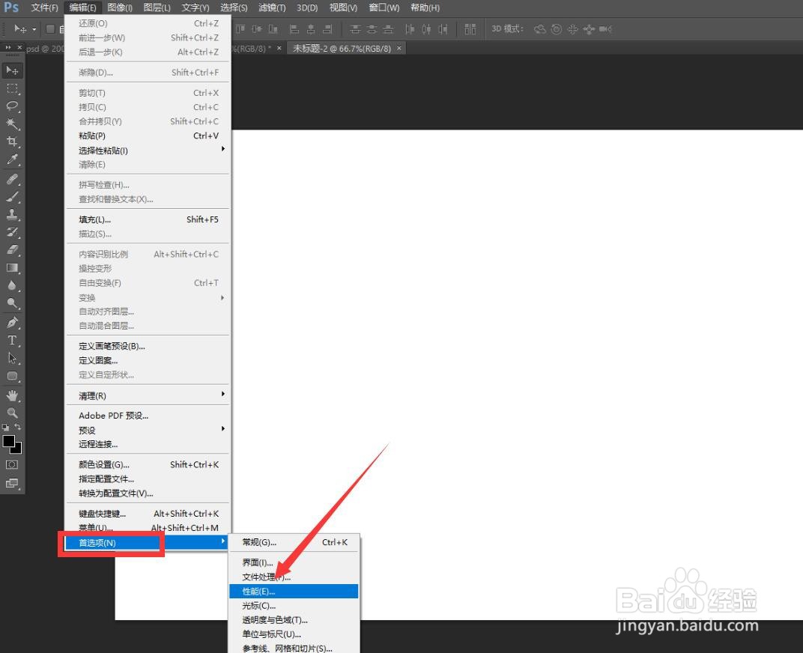Select 透明度与色域(T)... in preferences submenu
Image resolution: width=803 pixels, height=653 pixels.
point(294,620)
